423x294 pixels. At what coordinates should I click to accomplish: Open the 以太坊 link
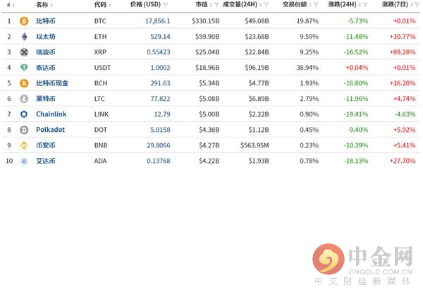point(46,37)
